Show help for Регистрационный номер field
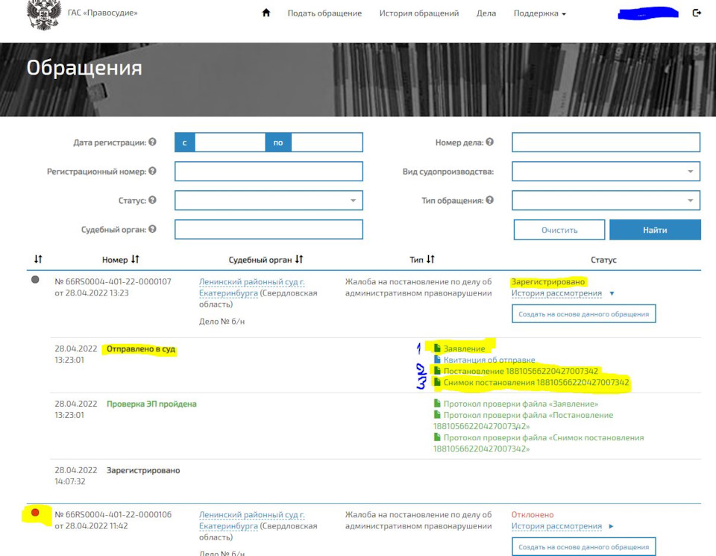Image resolution: width=716 pixels, height=556 pixels. coord(152,171)
